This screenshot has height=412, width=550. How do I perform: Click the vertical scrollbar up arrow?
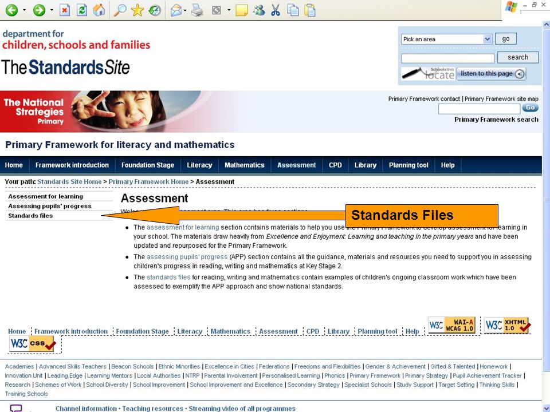546,25
